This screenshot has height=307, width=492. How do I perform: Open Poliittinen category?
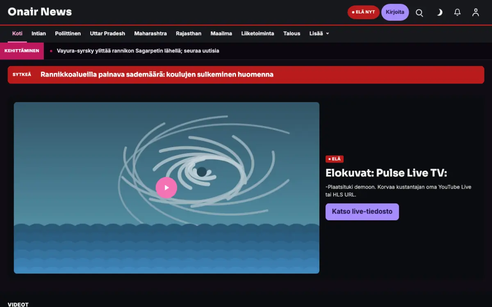(x=68, y=34)
